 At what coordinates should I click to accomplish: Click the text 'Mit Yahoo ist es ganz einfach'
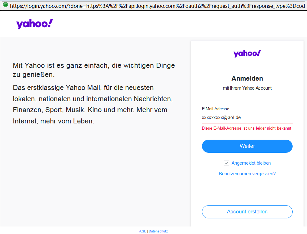click(x=61, y=66)
